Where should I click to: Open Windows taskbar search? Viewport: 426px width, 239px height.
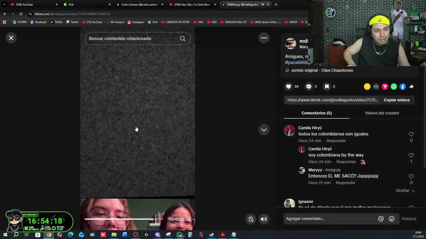click(16, 235)
